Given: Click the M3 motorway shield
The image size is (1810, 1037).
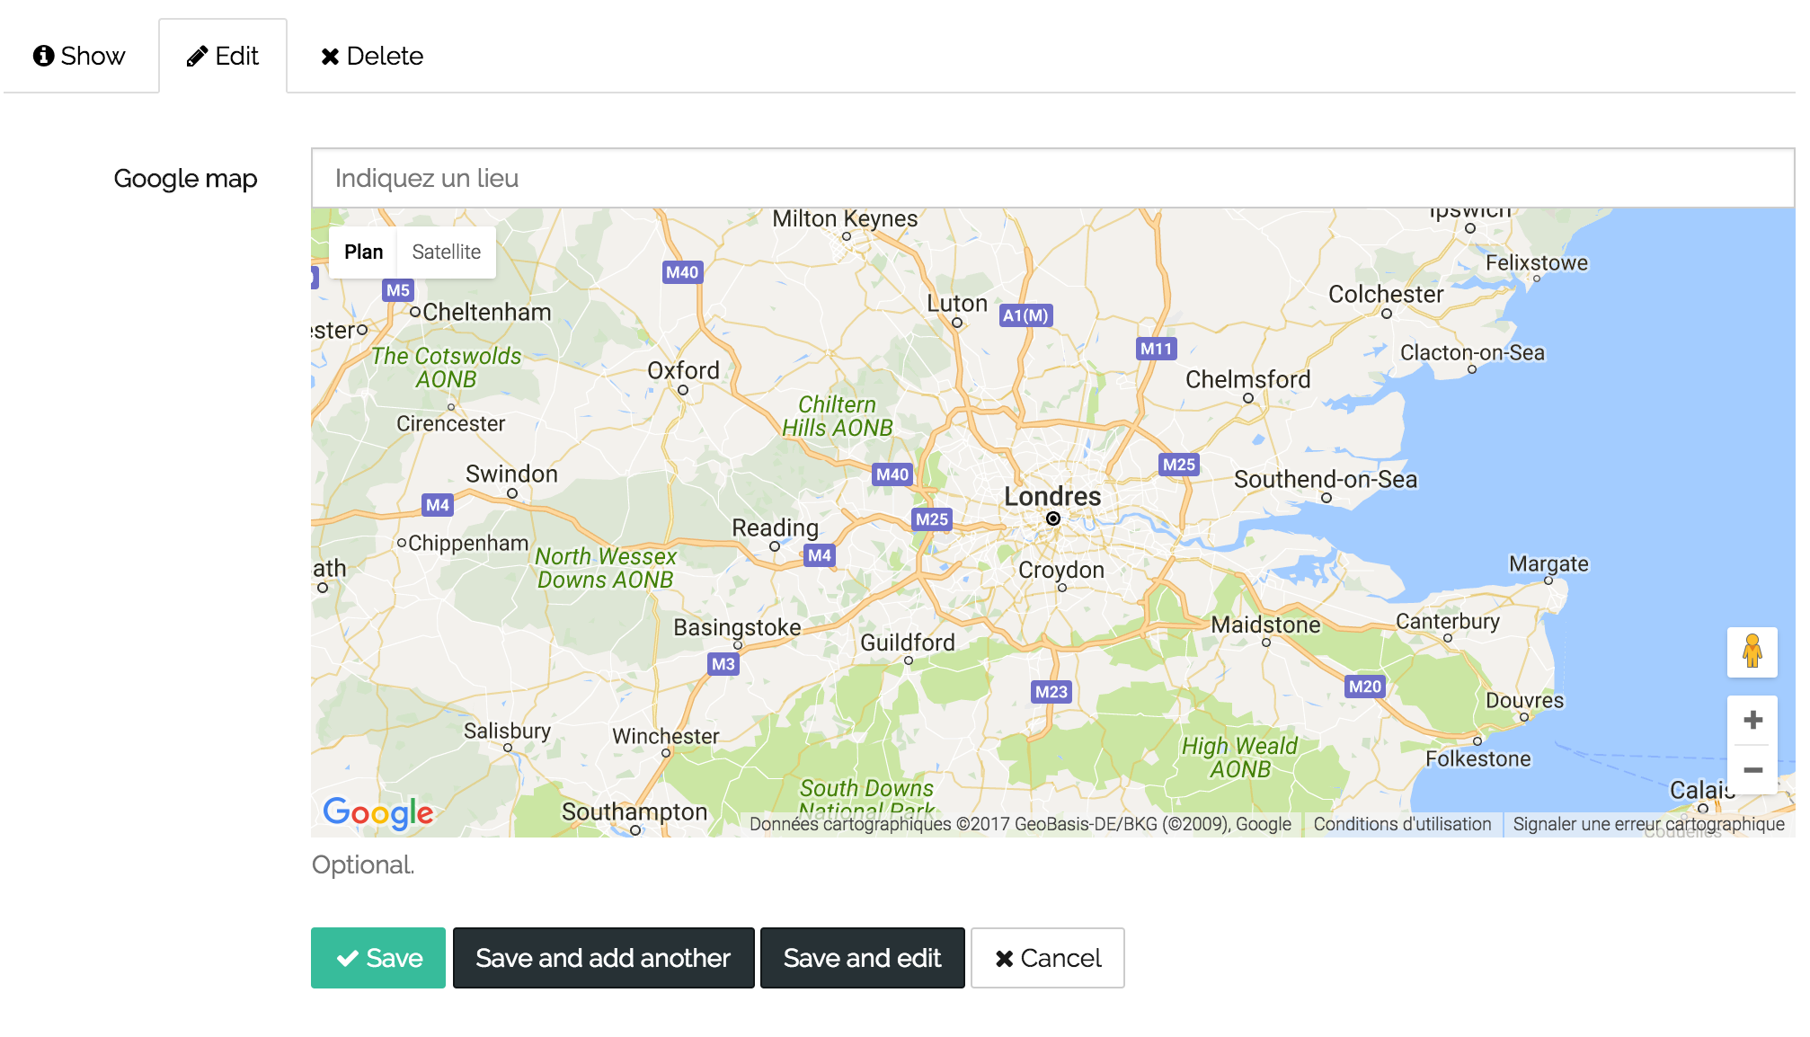Looking at the screenshot, I should (x=723, y=664).
